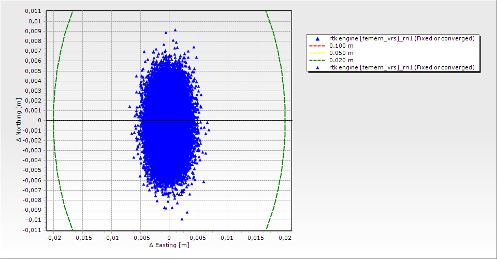Image resolution: width=497 pixels, height=259 pixels.
Task: Click the large blue triangle legend marker
Action: [x=317, y=39]
